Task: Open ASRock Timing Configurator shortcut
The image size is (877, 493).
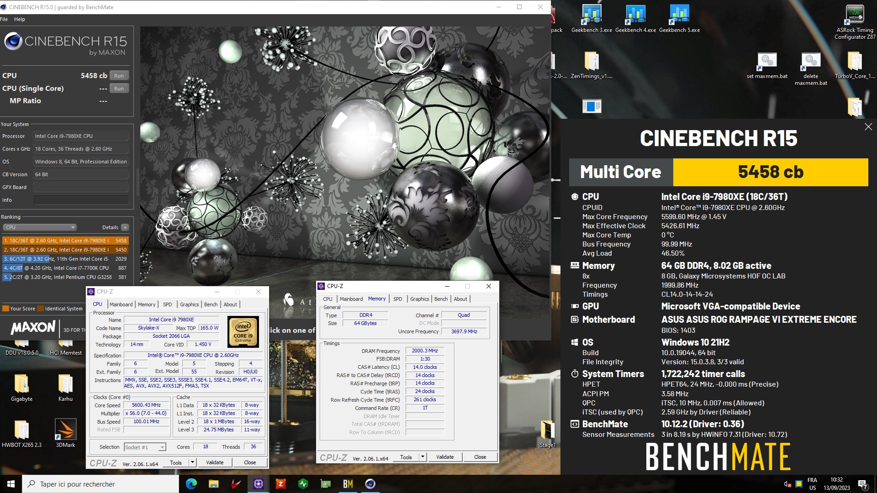Action: (x=855, y=21)
